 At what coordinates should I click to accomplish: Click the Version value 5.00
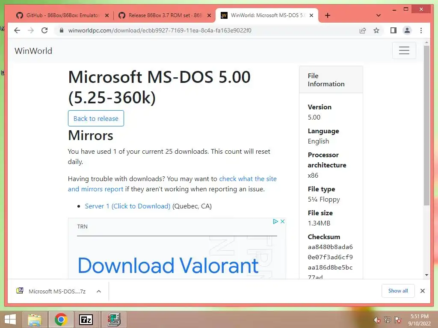[x=314, y=117]
